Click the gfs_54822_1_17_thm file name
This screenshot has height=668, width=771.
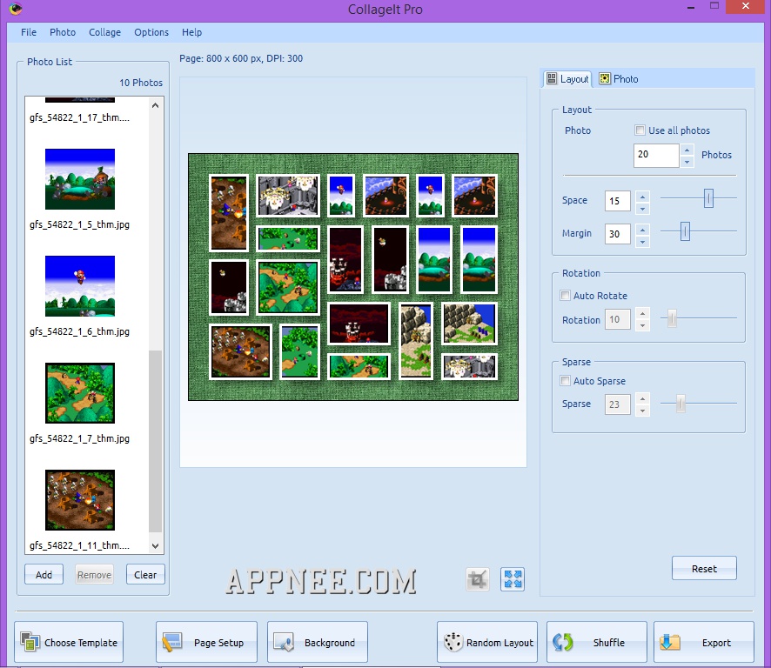[80, 117]
